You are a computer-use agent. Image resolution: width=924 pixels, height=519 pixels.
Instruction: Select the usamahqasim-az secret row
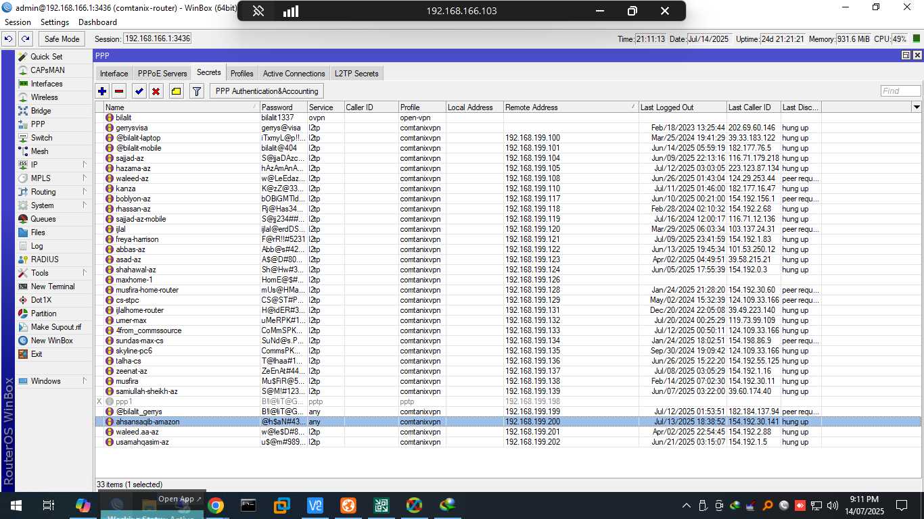(x=507, y=442)
